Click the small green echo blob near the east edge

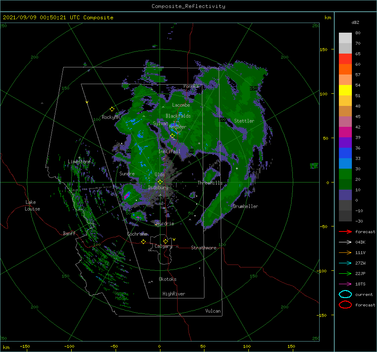[314, 166]
